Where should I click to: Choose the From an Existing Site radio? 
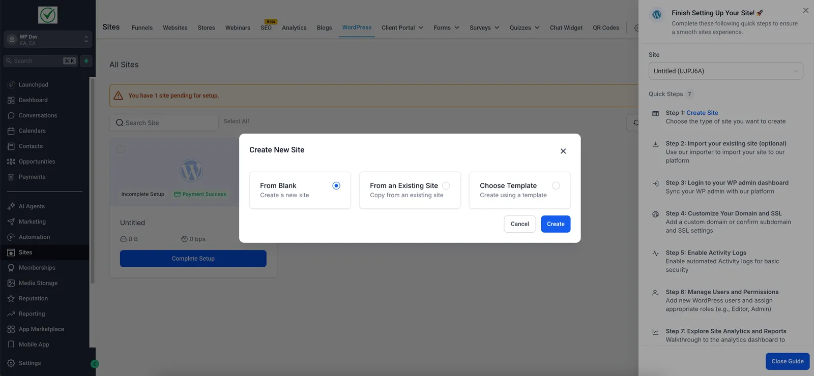pos(446,186)
